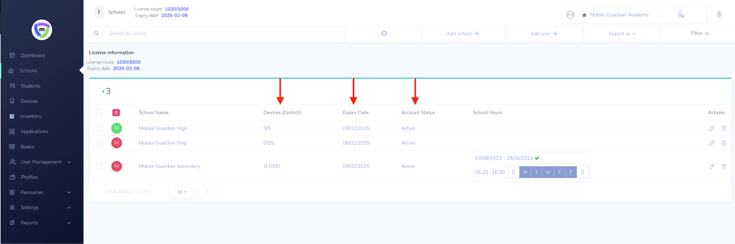Click the green M avatar for Mobile Guardian High
Viewport: 735px width, 244px height.
coord(117,128)
